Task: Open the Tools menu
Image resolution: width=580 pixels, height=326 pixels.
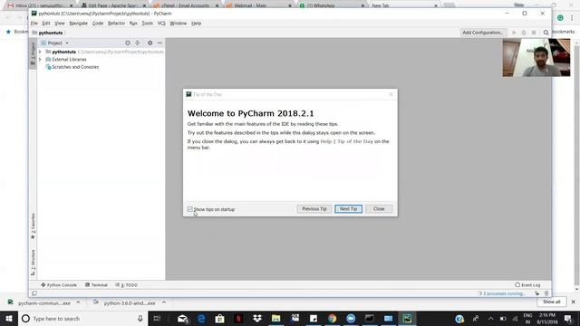Action: point(147,24)
